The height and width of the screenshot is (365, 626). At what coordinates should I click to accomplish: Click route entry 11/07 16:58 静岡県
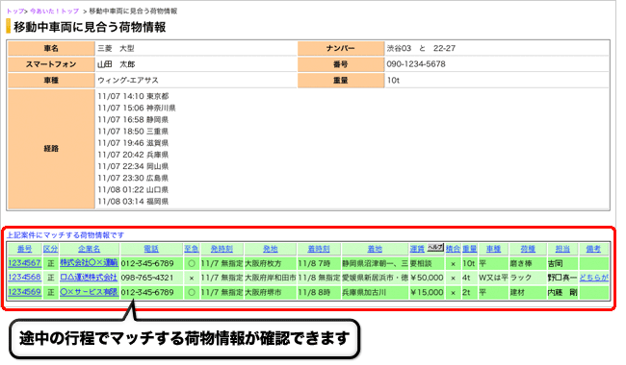tap(133, 120)
